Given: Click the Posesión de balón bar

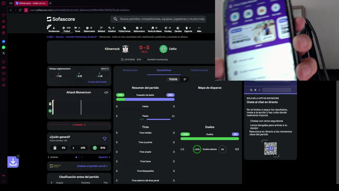Looking at the screenshot, I should coord(145,99).
